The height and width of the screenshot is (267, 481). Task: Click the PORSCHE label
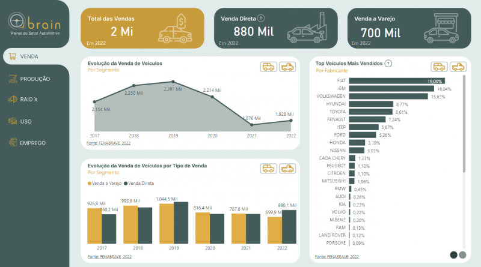pyautogui.click(x=336, y=243)
